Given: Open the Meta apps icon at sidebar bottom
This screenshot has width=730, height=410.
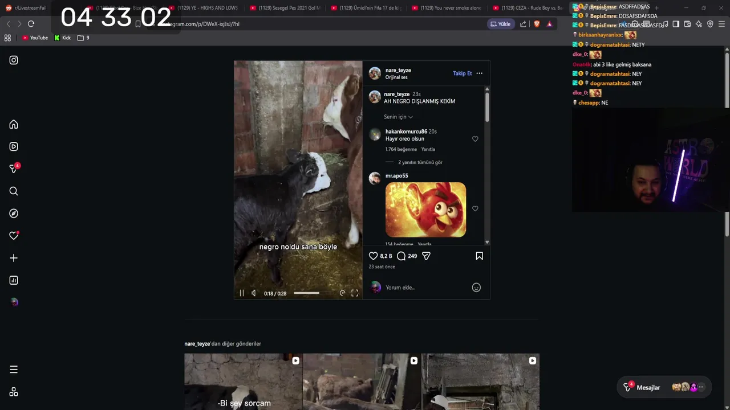Looking at the screenshot, I should pos(14,392).
